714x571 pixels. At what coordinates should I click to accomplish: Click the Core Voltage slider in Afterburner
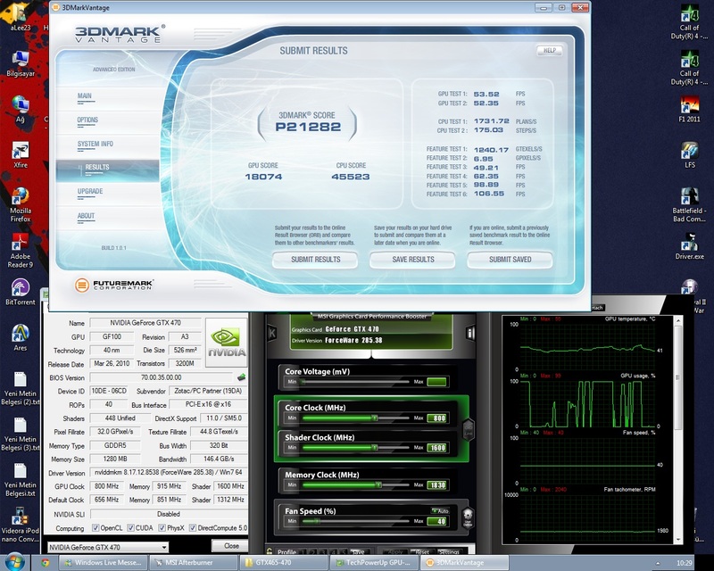355,382
